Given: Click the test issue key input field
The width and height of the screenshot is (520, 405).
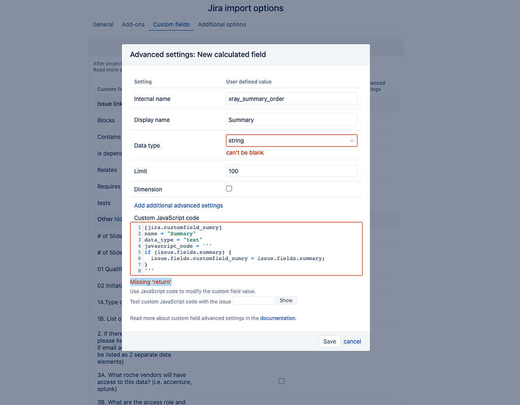Looking at the screenshot, I should pyautogui.click(x=253, y=301).
